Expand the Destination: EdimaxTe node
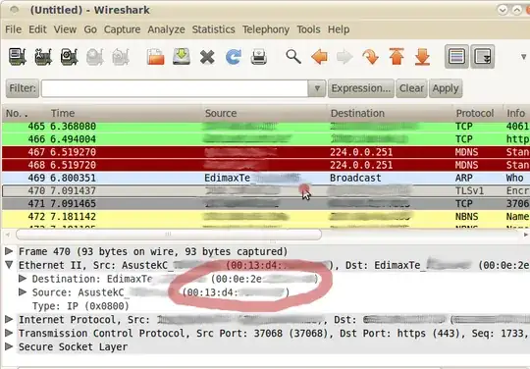The image size is (530, 369). coord(23,279)
